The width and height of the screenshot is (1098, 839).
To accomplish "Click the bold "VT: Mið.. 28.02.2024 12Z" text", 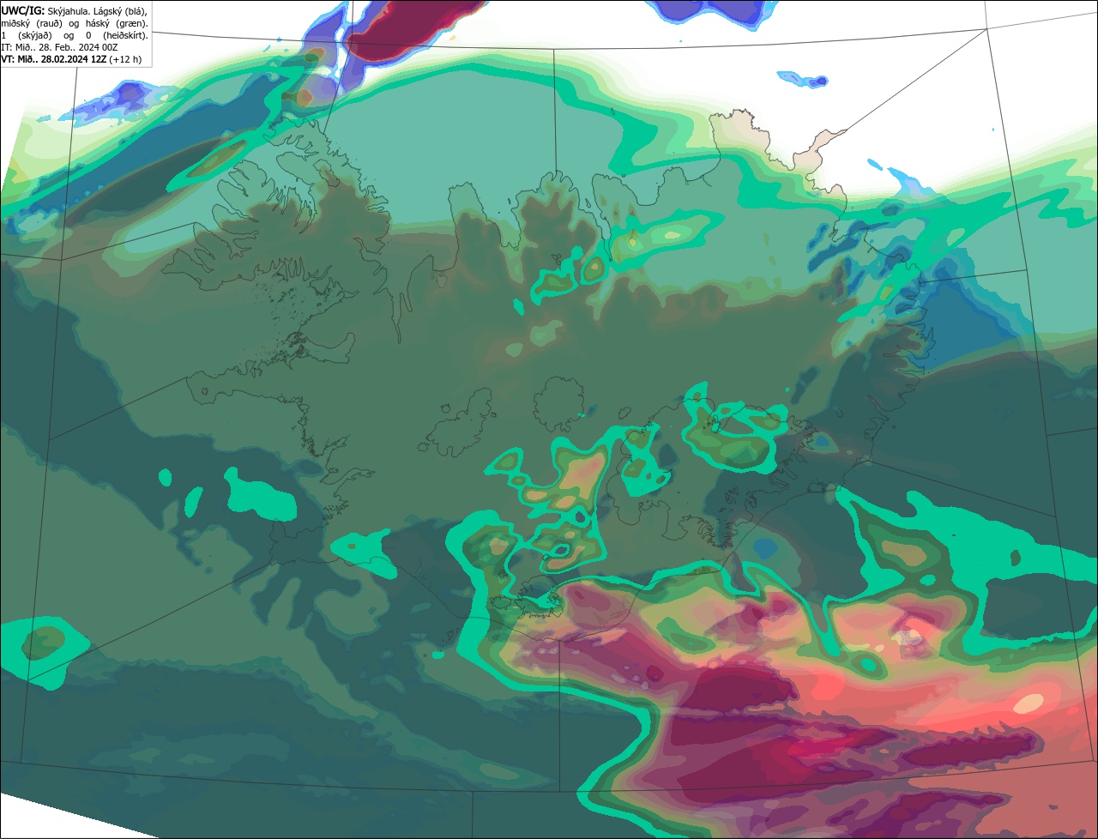I will [53, 59].
